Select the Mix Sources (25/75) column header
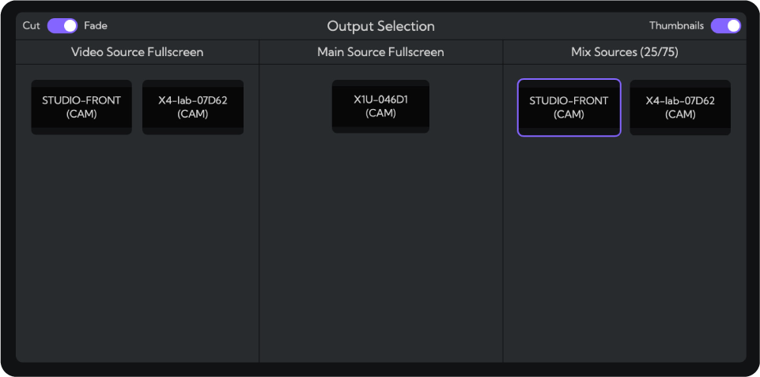The width and height of the screenshot is (760, 377). 624,52
